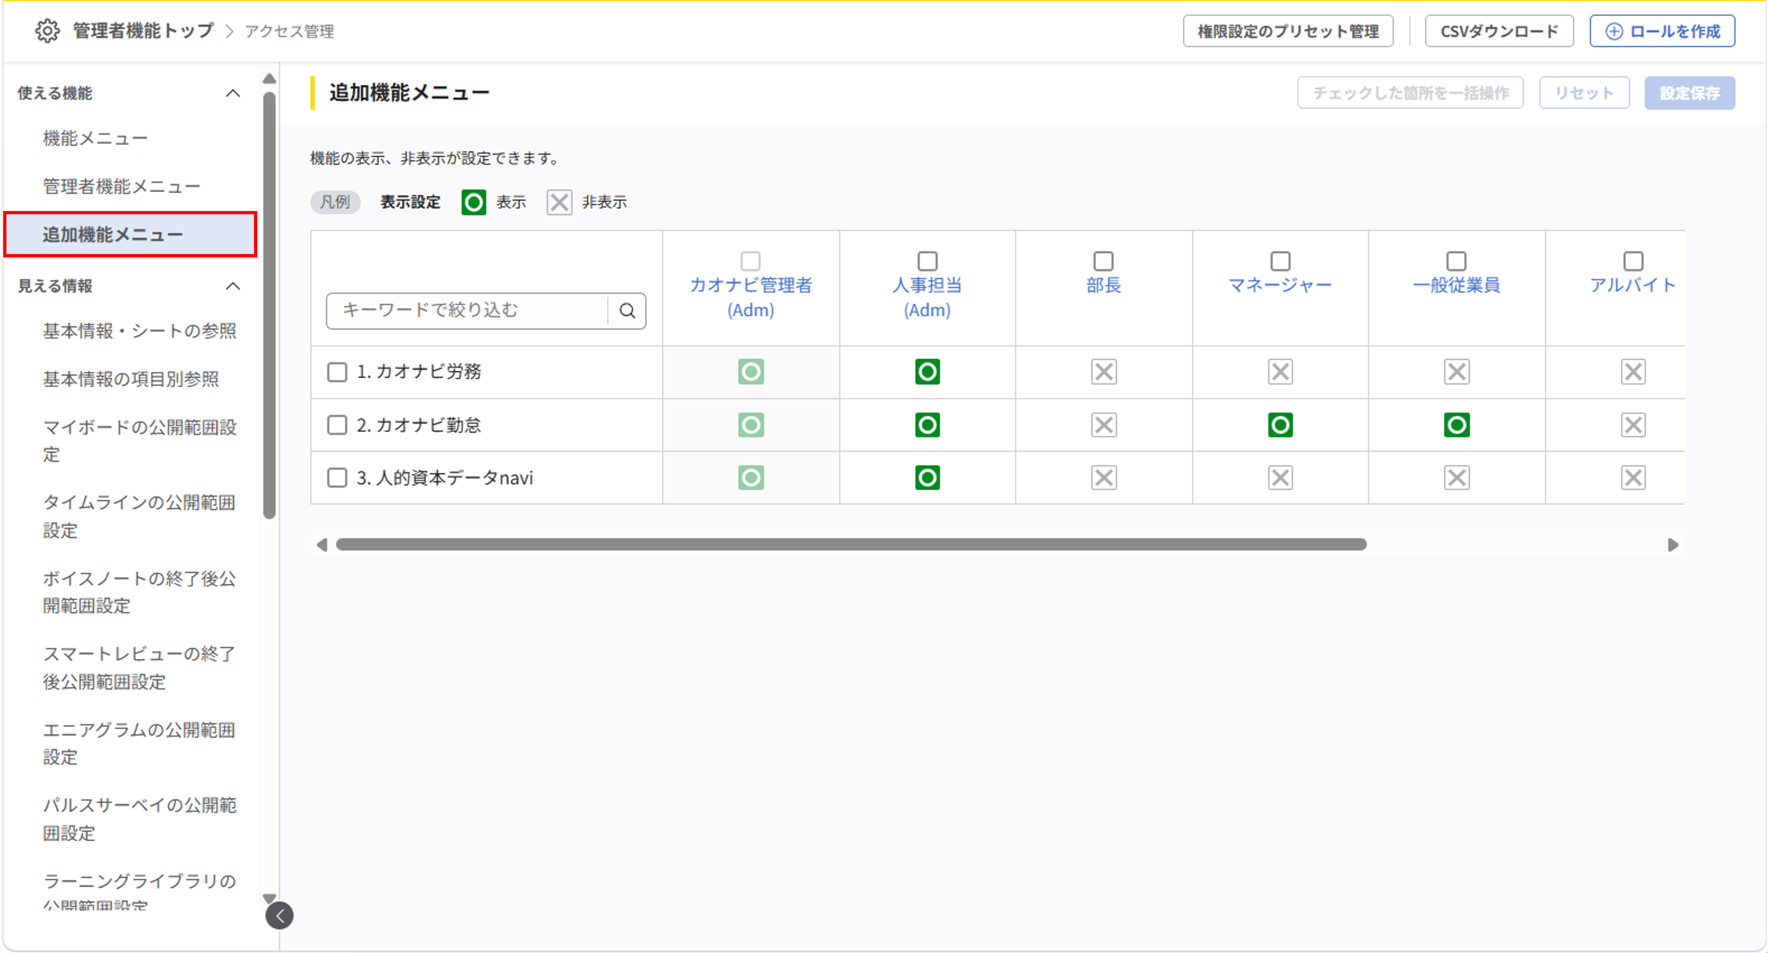Open エニアグラムの公開範囲設定 in sidebar
Viewport: 1768px width, 953px height.
139,744
